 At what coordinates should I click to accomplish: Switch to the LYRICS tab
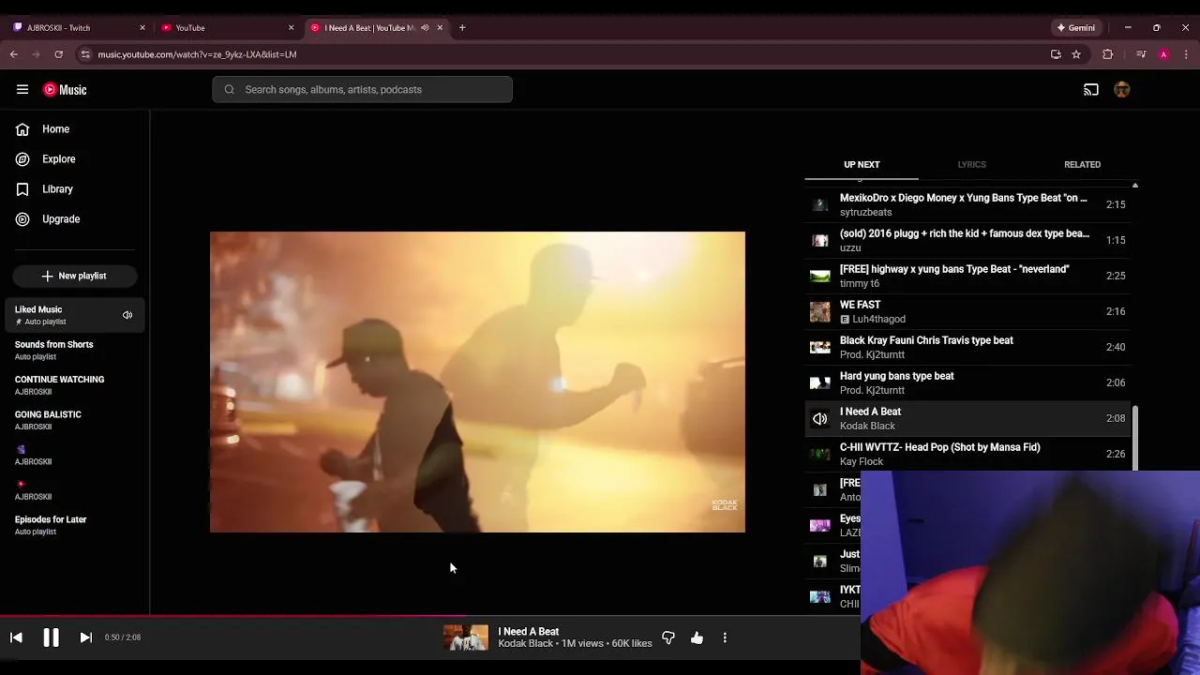coord(971,165)
